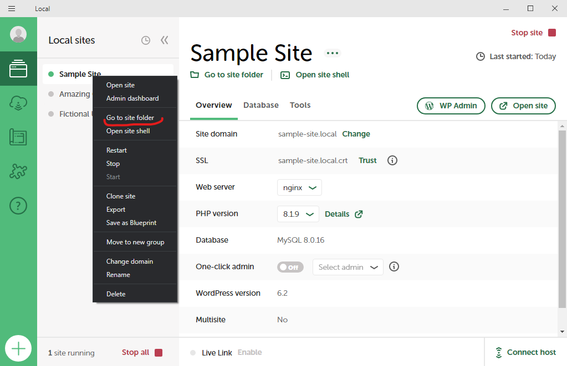Click the SSL info icon

(392, 160)
